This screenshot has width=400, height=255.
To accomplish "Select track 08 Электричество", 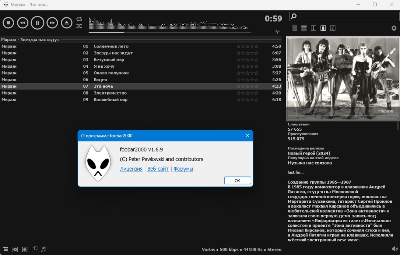I will tap(141, 93).
